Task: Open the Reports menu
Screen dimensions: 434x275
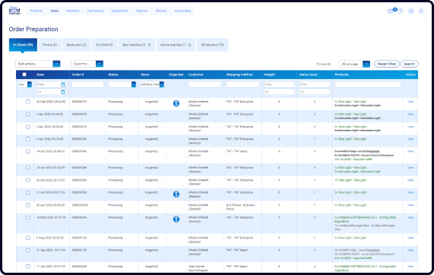Action: click(x=141, y=11)
